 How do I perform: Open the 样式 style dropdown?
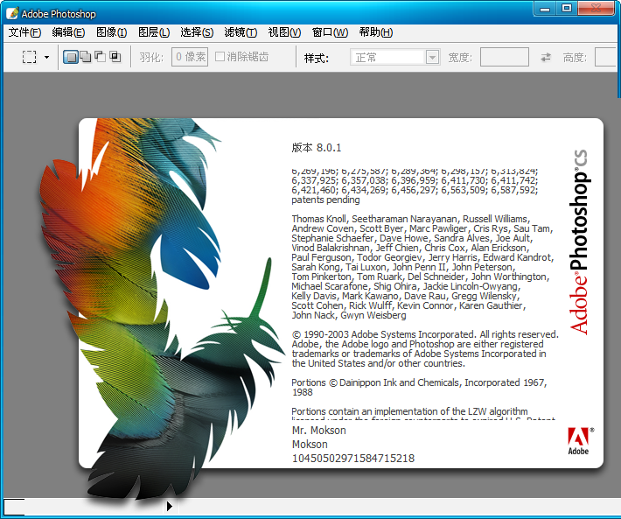[x=394, y=58]
